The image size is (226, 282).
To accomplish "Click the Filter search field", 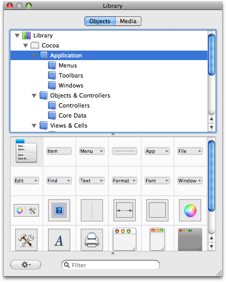I will tap(110, 265).
